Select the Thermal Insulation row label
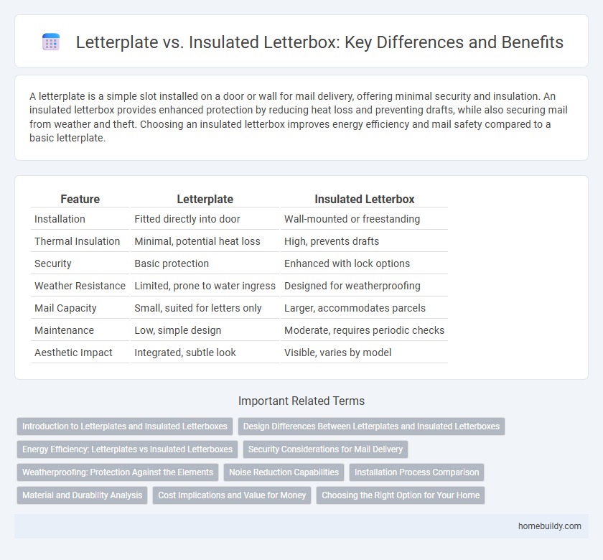 pos(78,241)
